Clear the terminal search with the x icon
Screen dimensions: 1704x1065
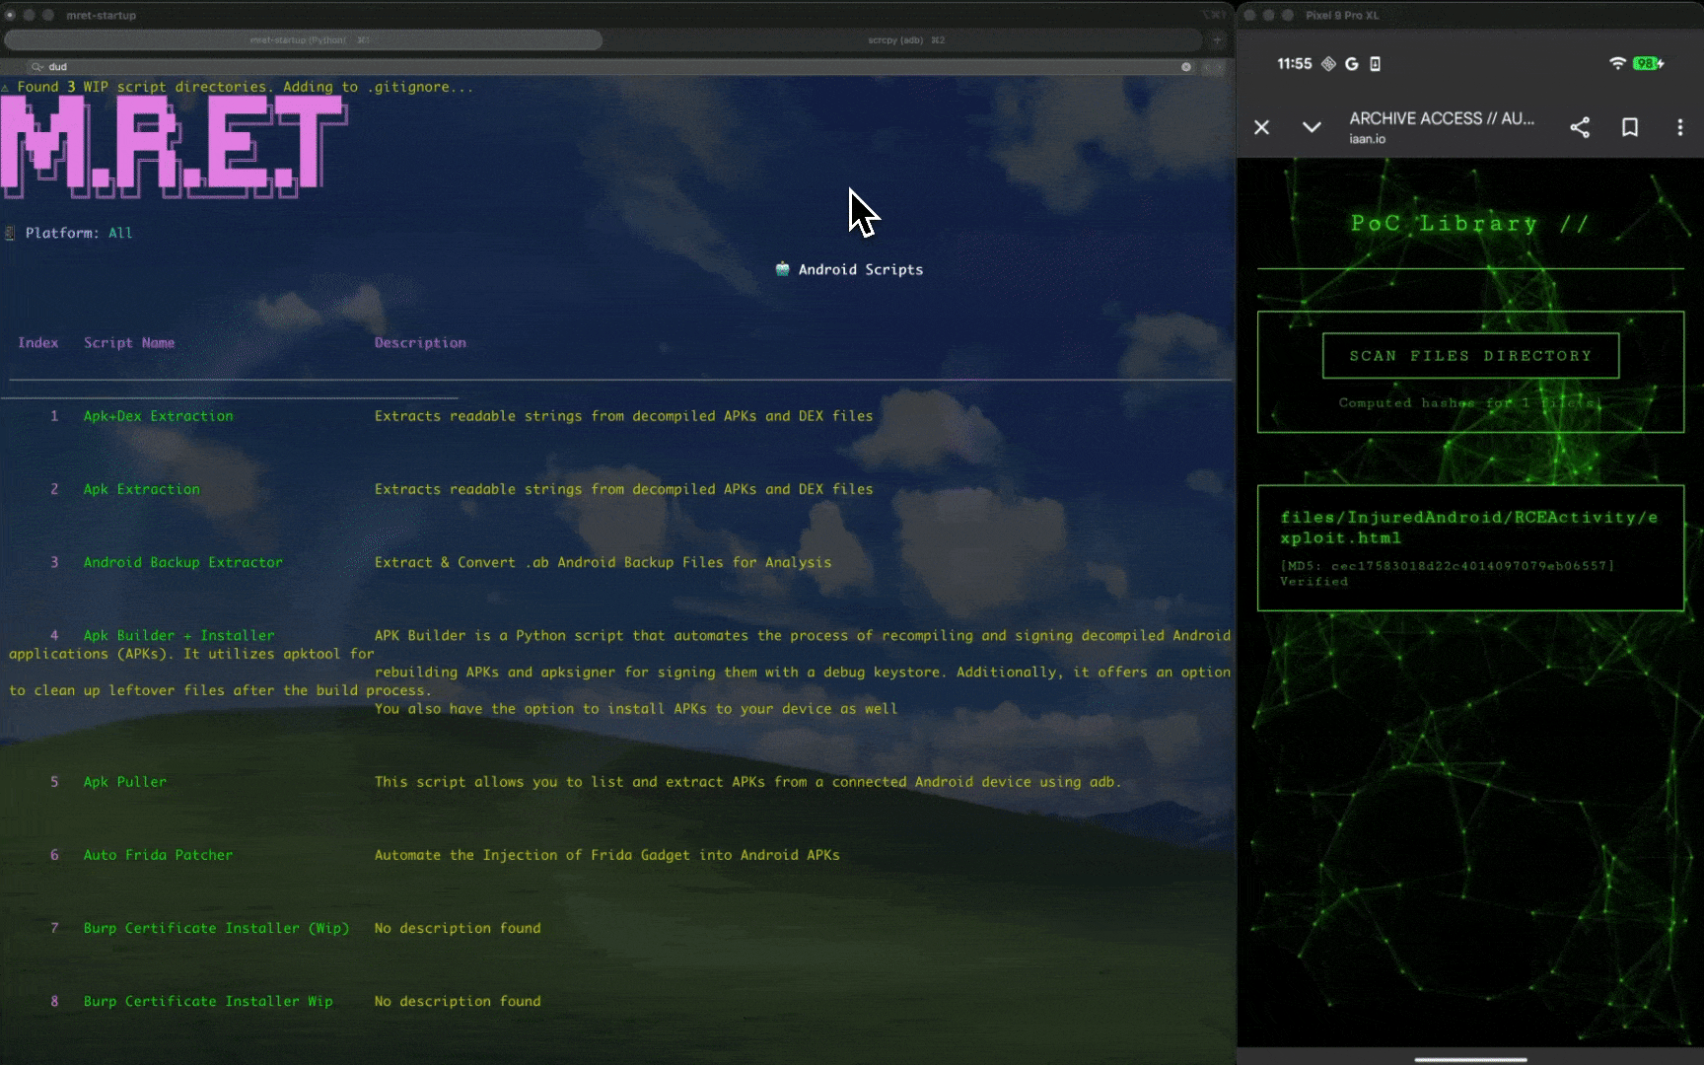point(1186,67)
